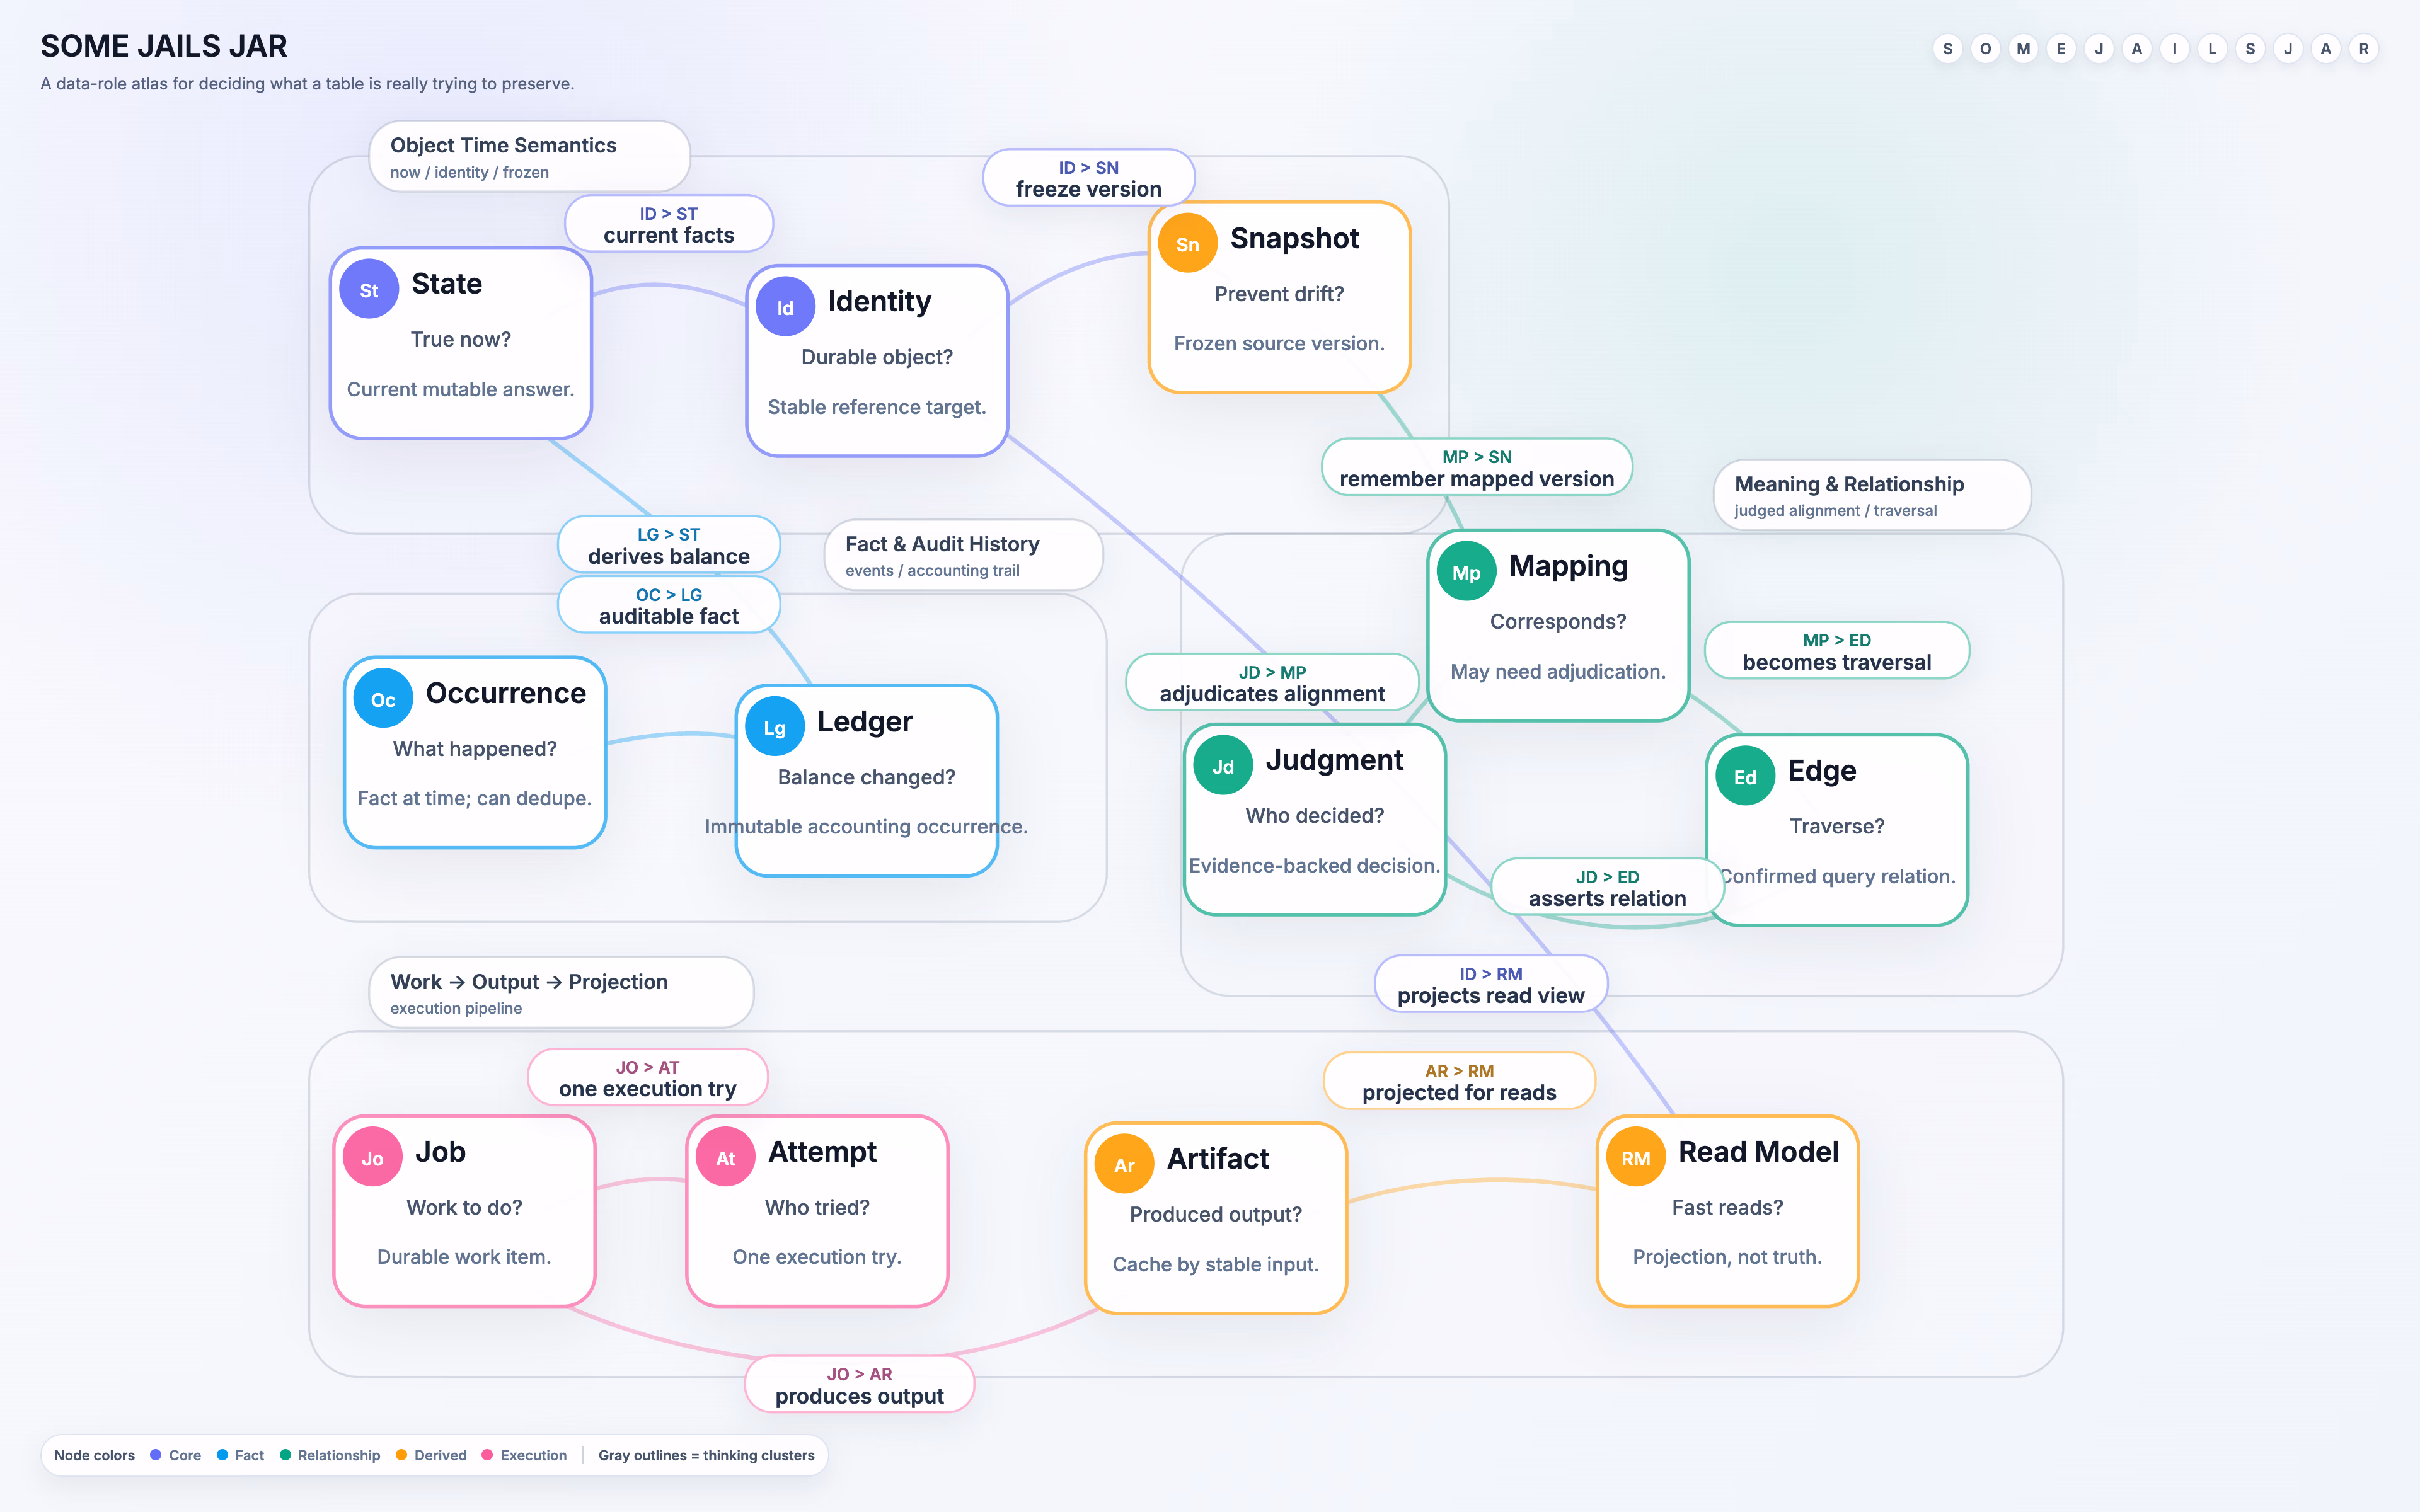Click the green Ed Edge badge
This screenshot has width=2420, height=1512.
[x=1745, y=777]
